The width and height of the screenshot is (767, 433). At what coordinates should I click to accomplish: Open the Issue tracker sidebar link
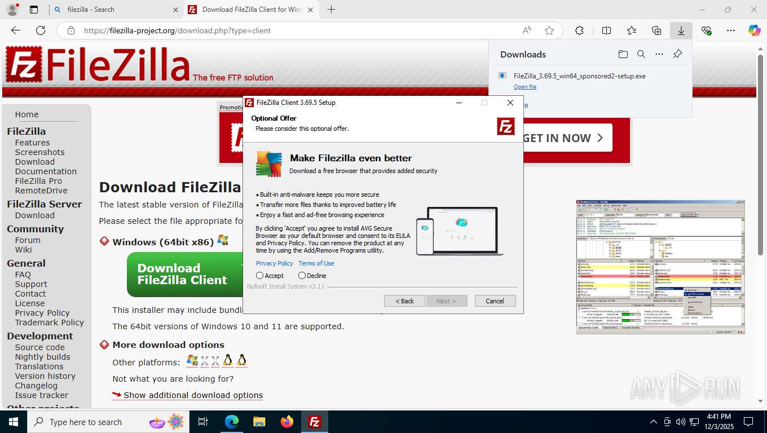tap(41, 395)
